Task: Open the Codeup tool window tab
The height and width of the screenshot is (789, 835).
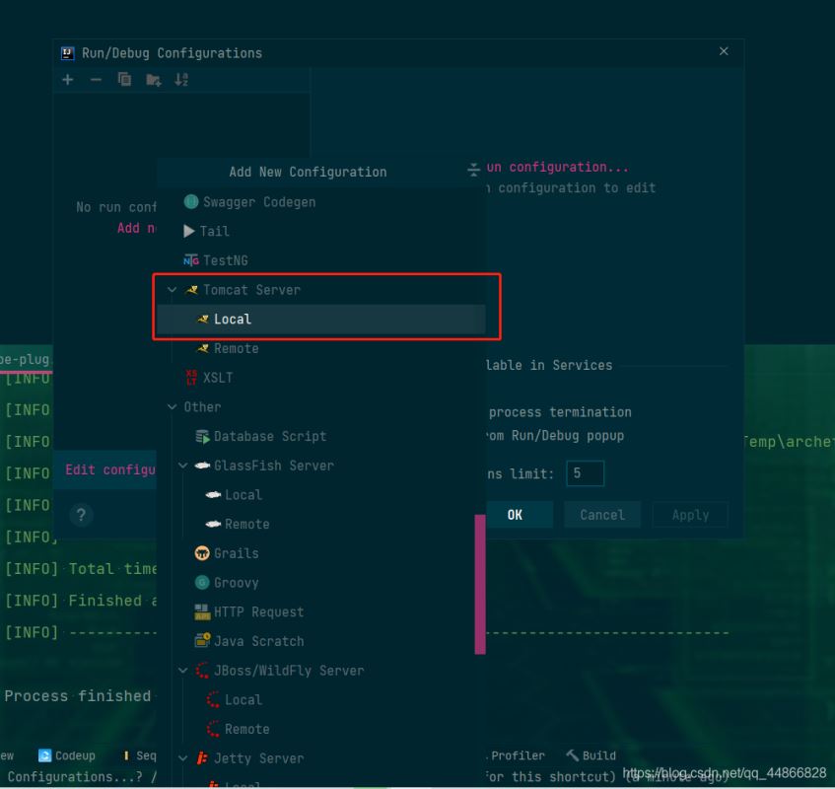Action: click(67, 755)
